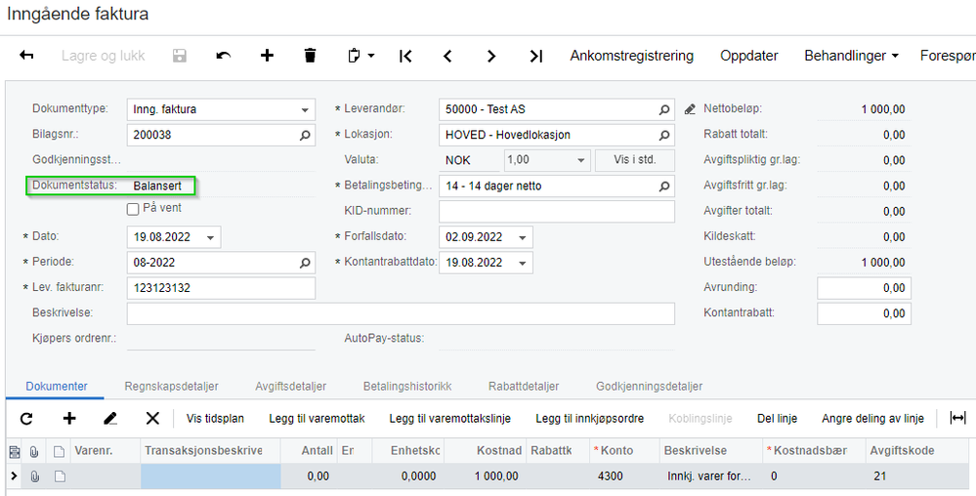Switch to Godkjenningsdetaljer tab

click(x=650, y=387)
